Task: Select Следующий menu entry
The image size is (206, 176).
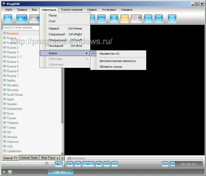Action: click(65, 34)
